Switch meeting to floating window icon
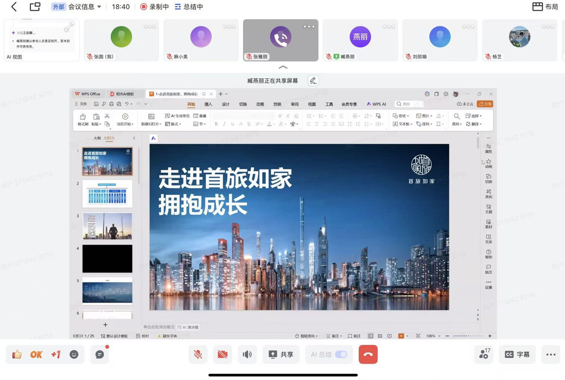The height and width of the screenshot is (380, 565). [x=35, y=6]
